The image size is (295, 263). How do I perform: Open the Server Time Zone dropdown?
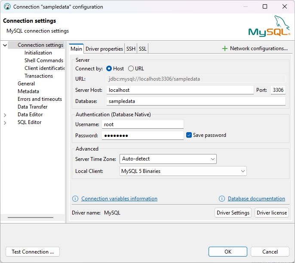click(x=168, y=159)
